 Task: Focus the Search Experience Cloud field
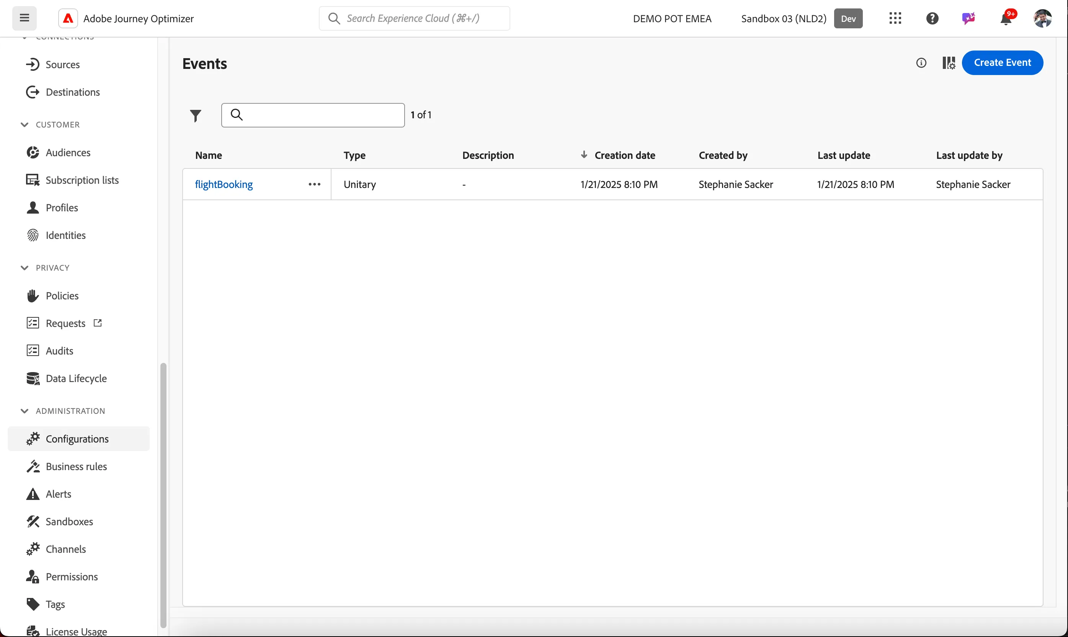[x=414, y=18]
